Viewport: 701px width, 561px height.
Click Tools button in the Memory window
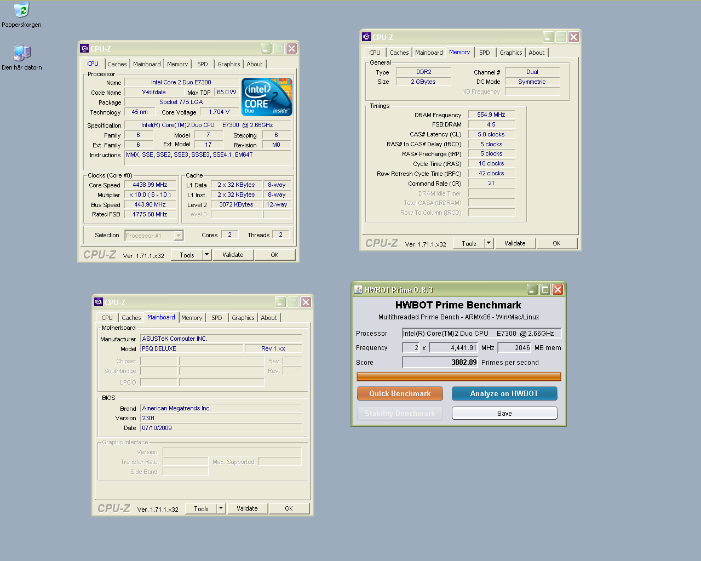tap(469, 243)
